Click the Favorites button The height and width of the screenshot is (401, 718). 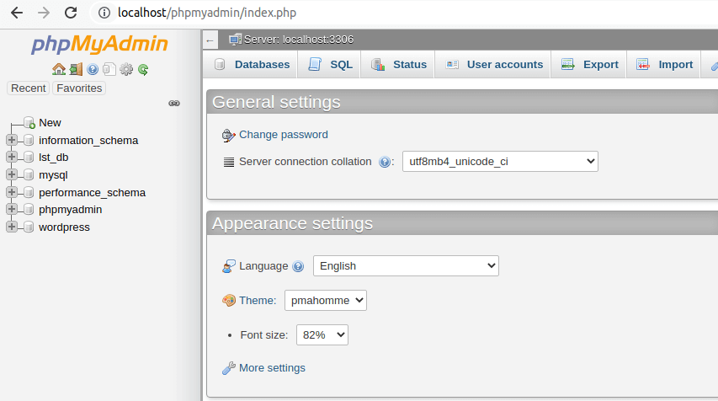[79, 88]
